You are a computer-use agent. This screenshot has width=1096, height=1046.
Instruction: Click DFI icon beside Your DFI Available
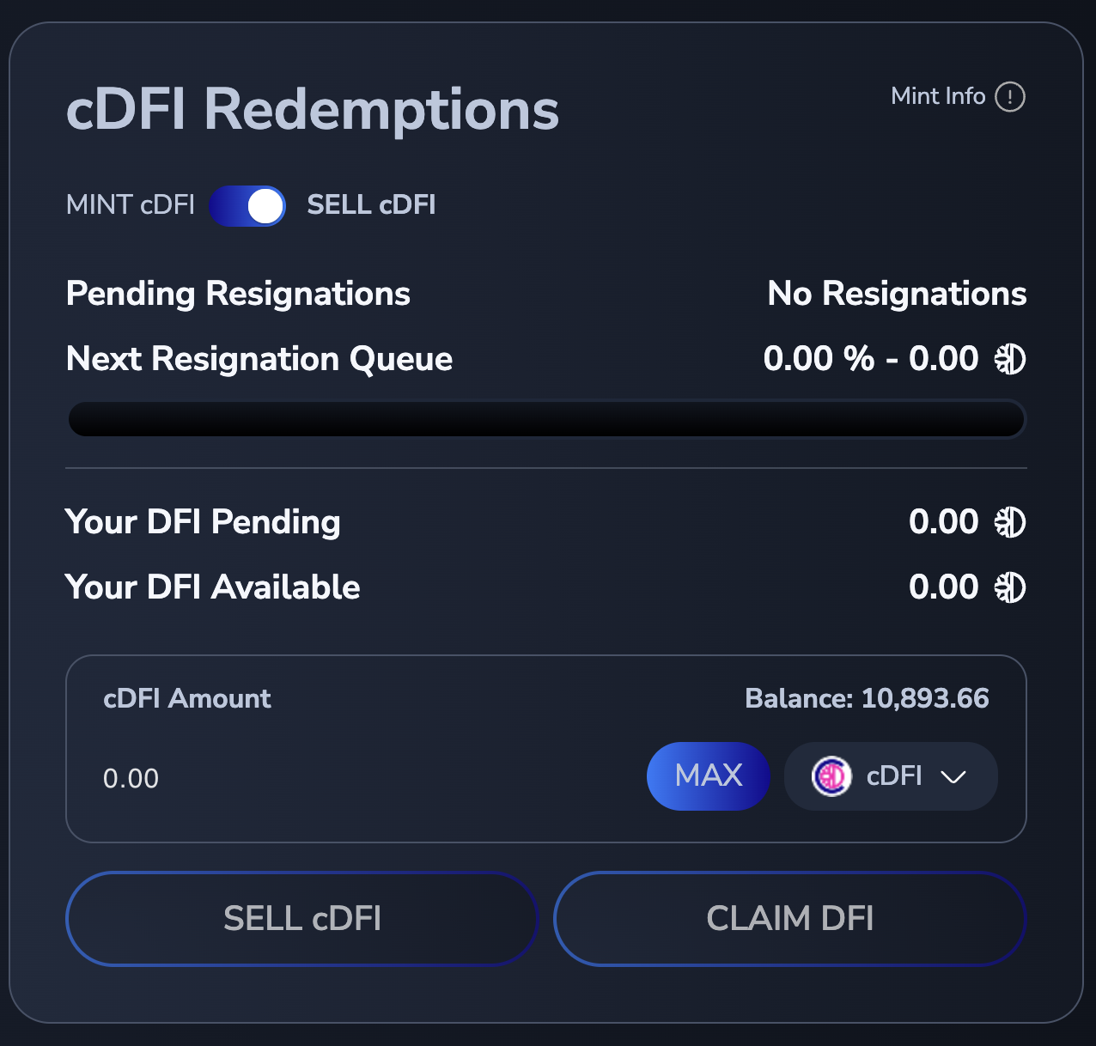(x=1010, y=587)
